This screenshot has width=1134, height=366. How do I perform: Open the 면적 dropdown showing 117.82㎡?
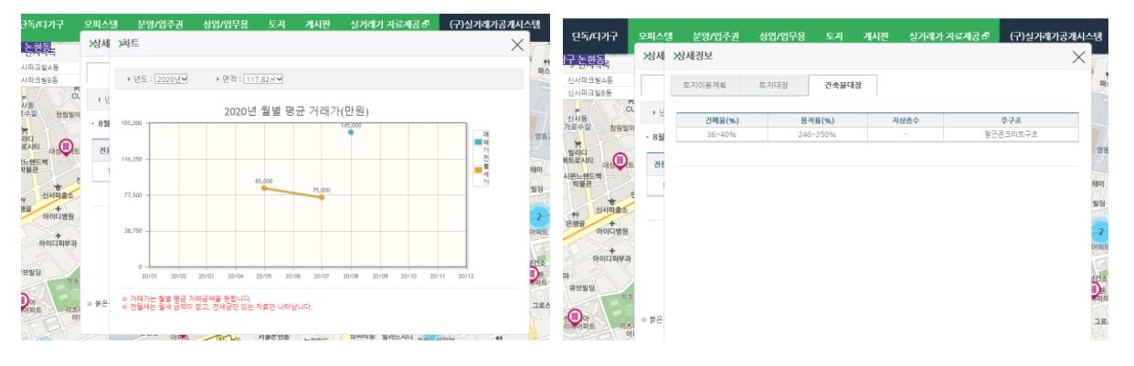[x=264, y=79]
